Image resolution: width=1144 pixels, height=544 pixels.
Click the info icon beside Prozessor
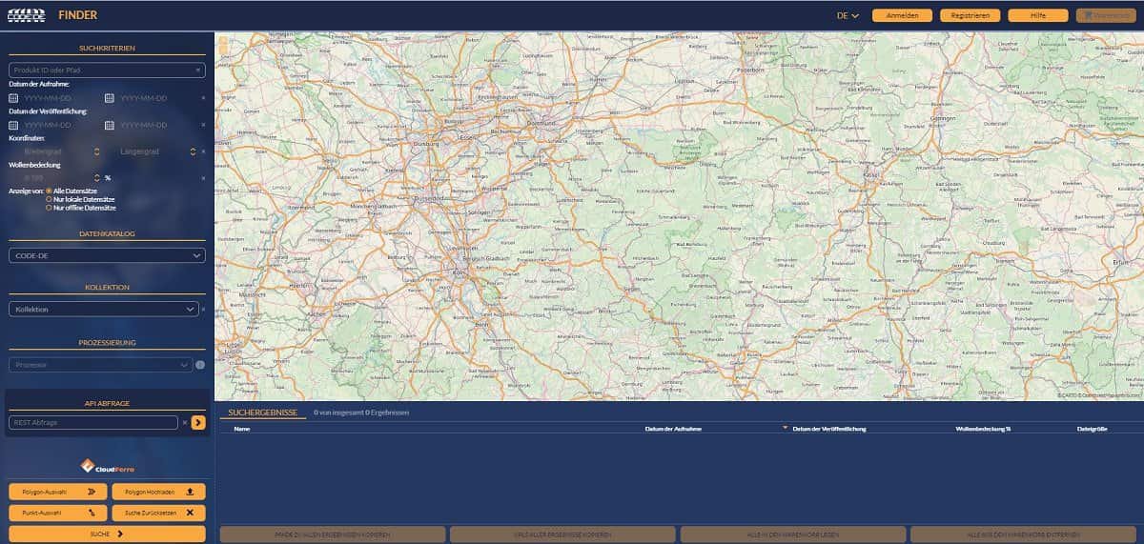click(x=200, y=364)
